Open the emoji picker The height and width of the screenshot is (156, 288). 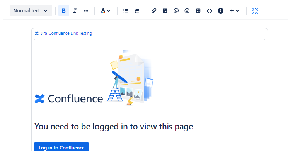pos(187,11)
